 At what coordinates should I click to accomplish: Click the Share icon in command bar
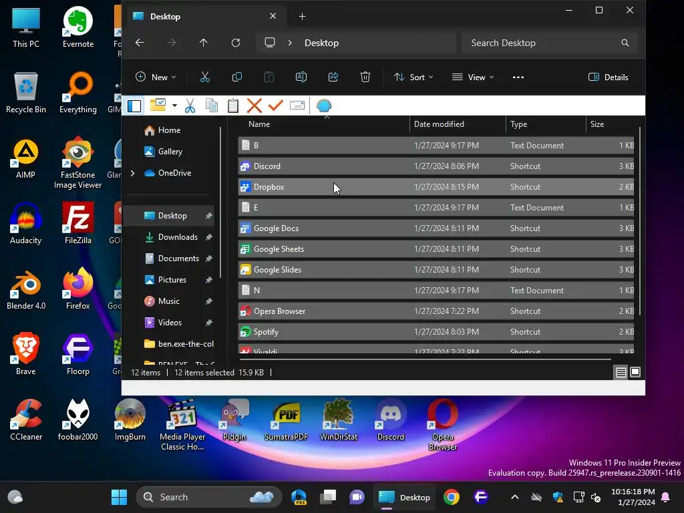point(333,77)
